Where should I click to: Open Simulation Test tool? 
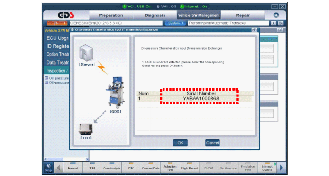tap(248, 168)
